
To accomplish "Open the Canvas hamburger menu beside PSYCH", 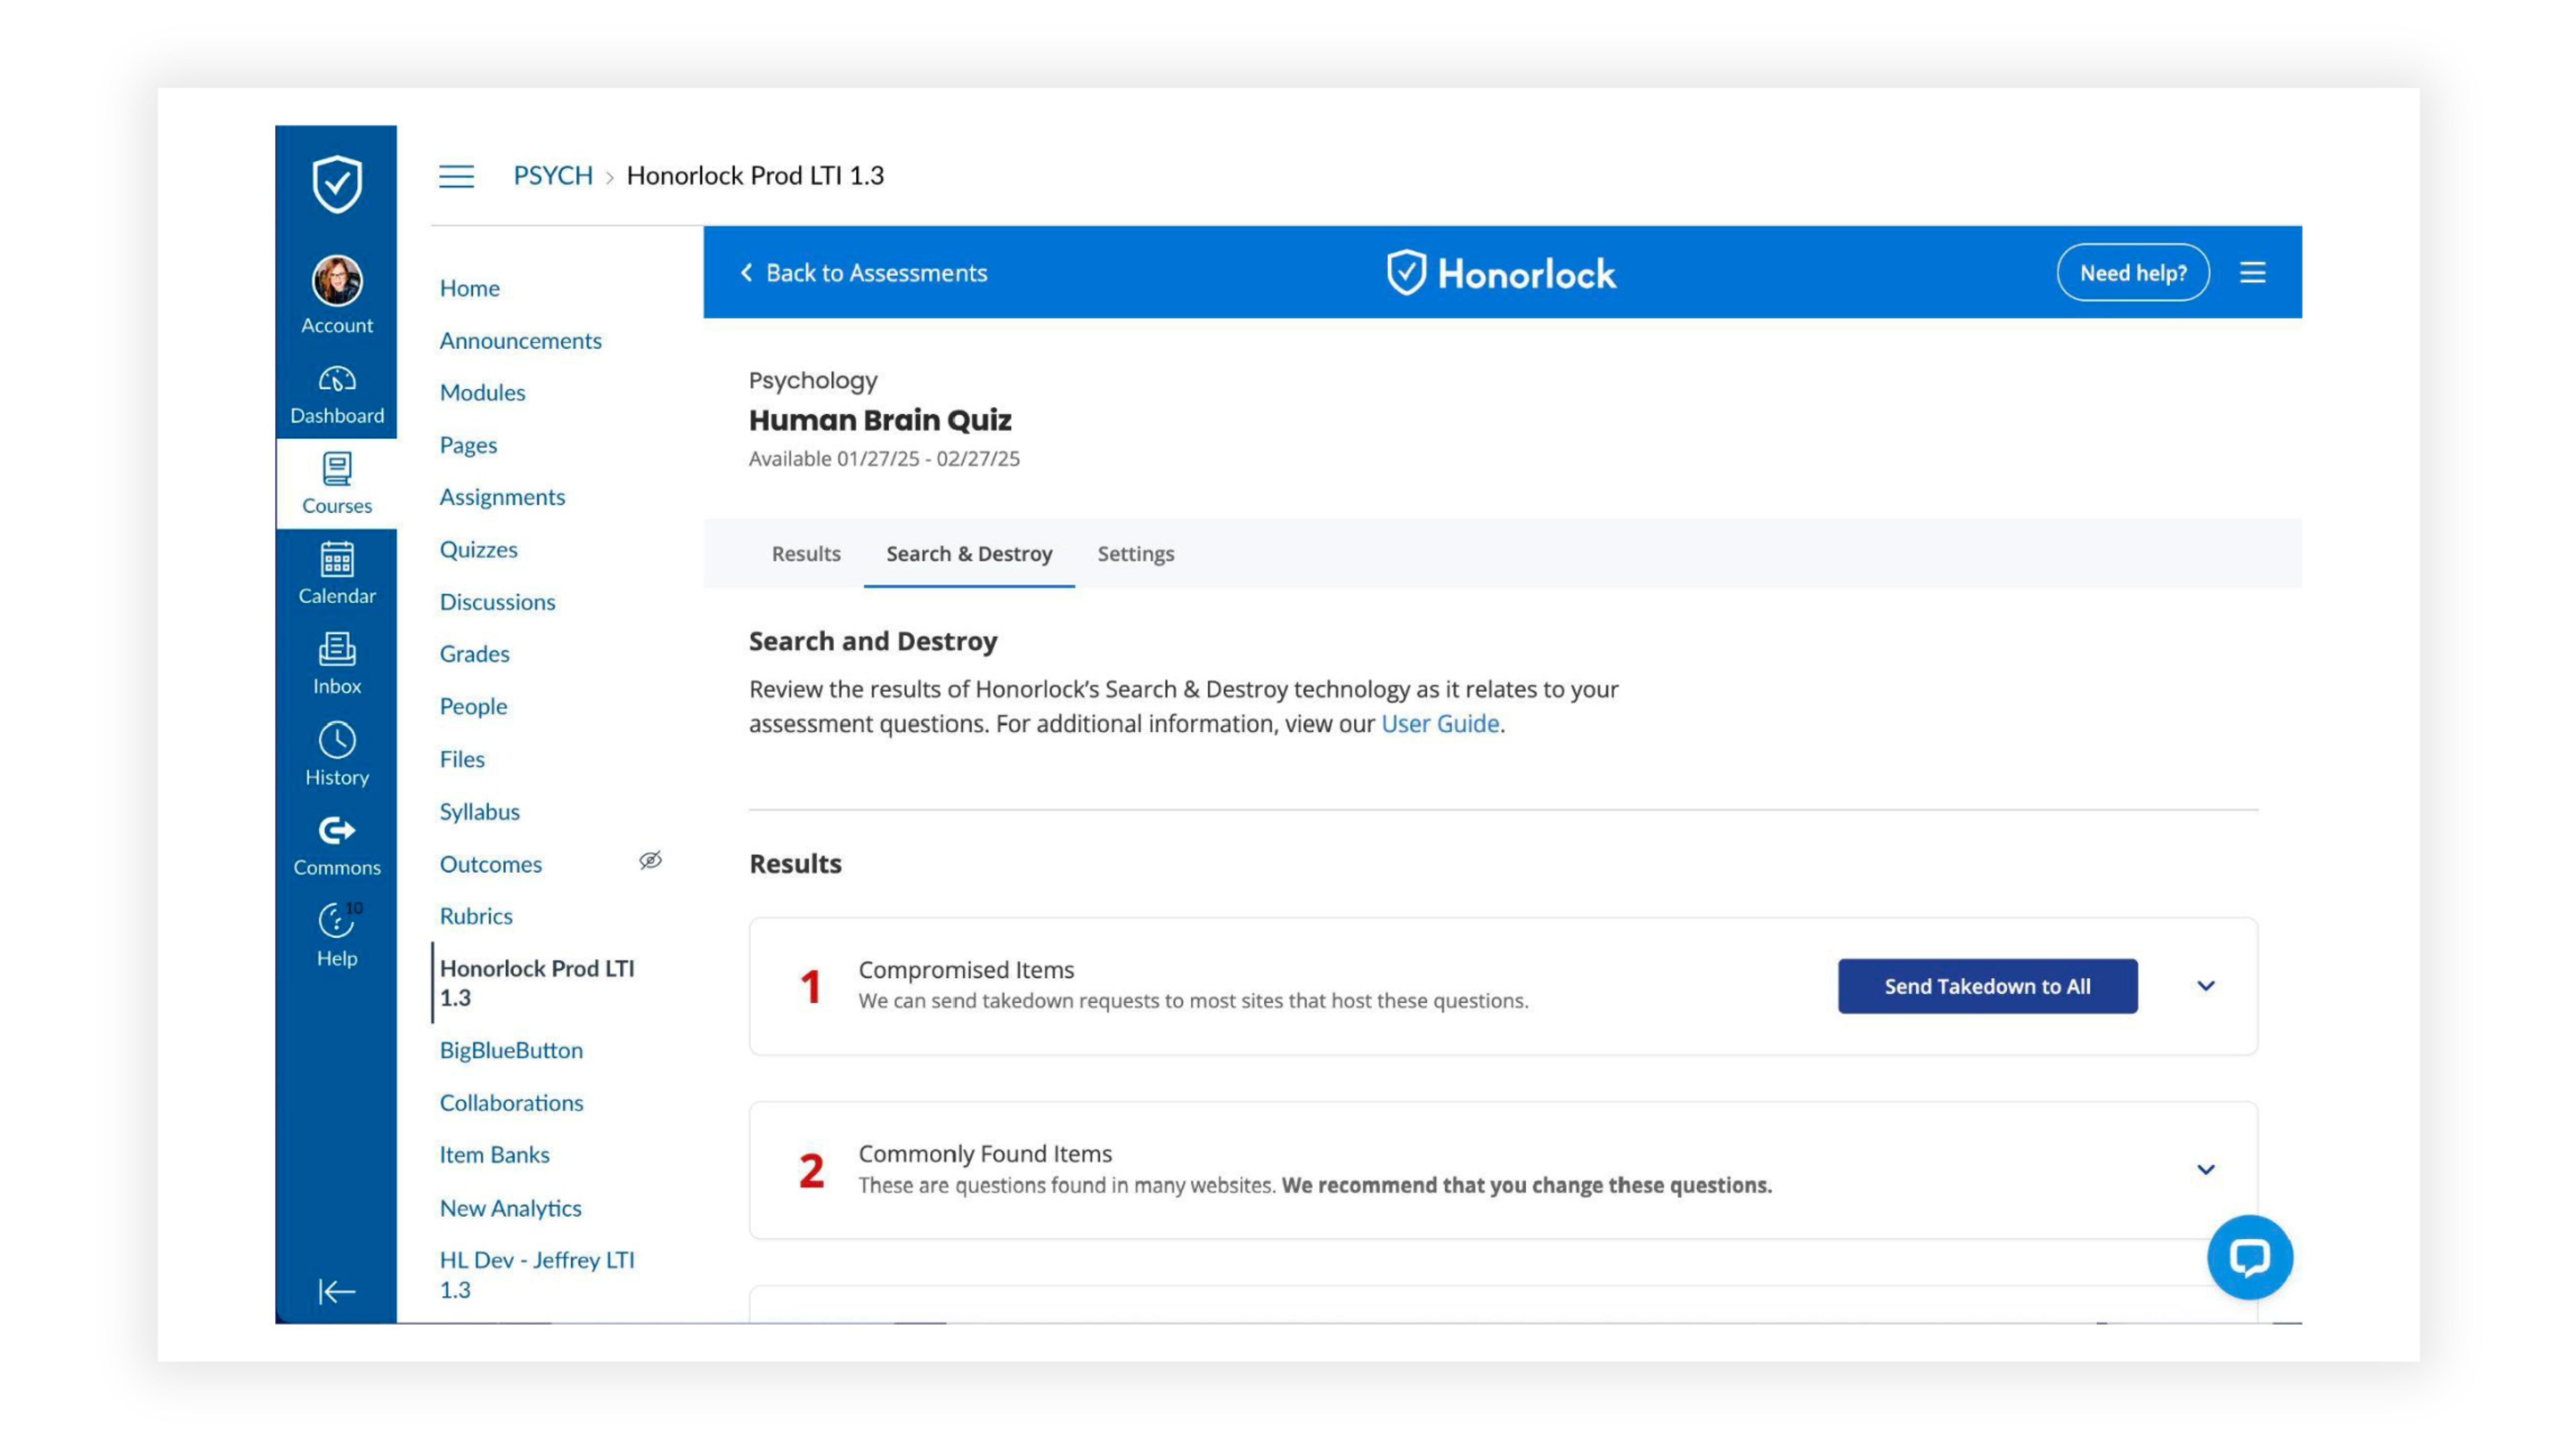I will coord(458,176).
